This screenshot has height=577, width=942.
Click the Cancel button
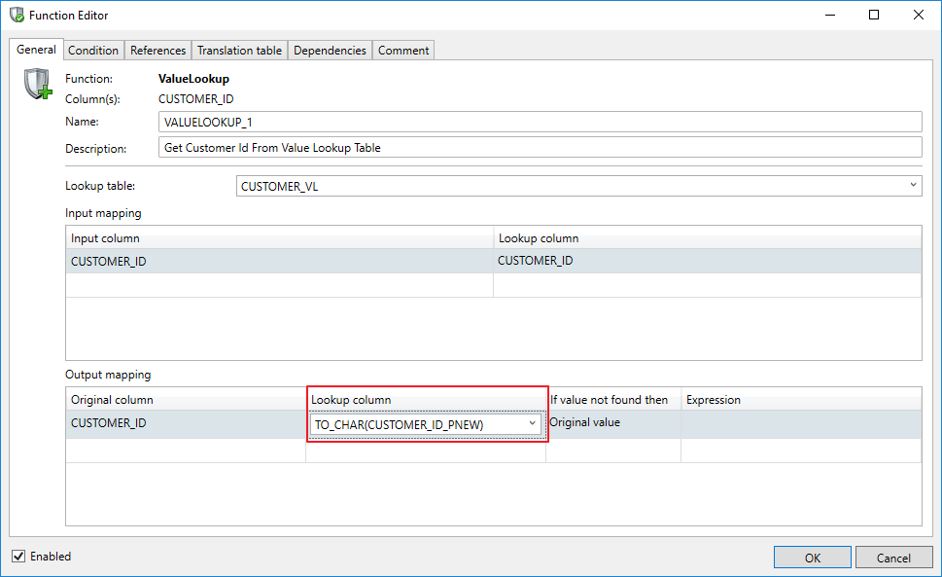click(893, 558)
